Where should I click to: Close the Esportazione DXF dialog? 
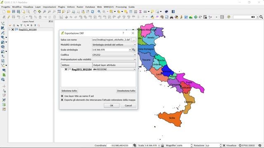pos(133,33)
